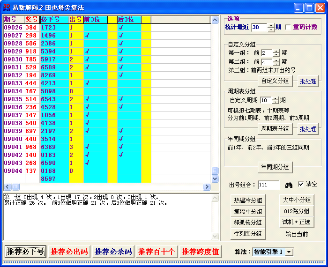
Task: Click the app icon in the title bar
Action: click(x=6, y=7)
